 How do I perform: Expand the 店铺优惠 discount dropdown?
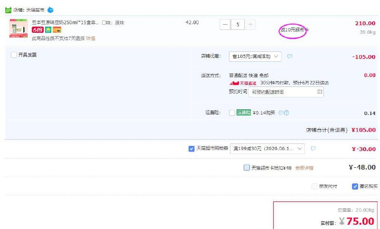(255, 57)
